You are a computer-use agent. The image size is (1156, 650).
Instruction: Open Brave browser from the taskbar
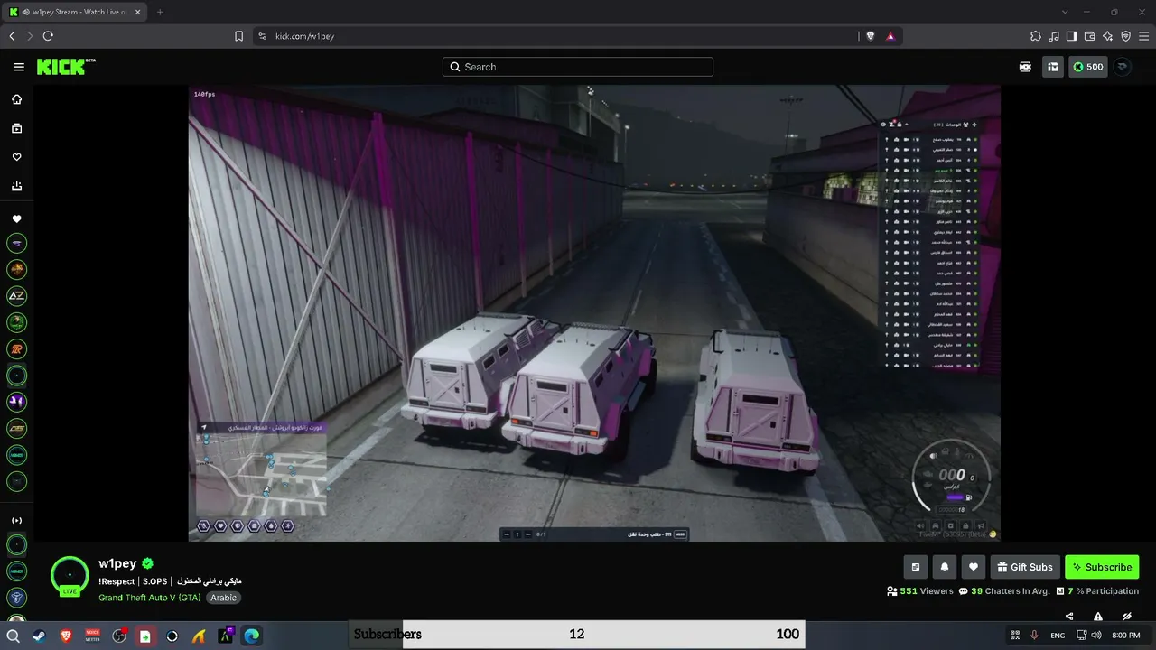point(66,636)
